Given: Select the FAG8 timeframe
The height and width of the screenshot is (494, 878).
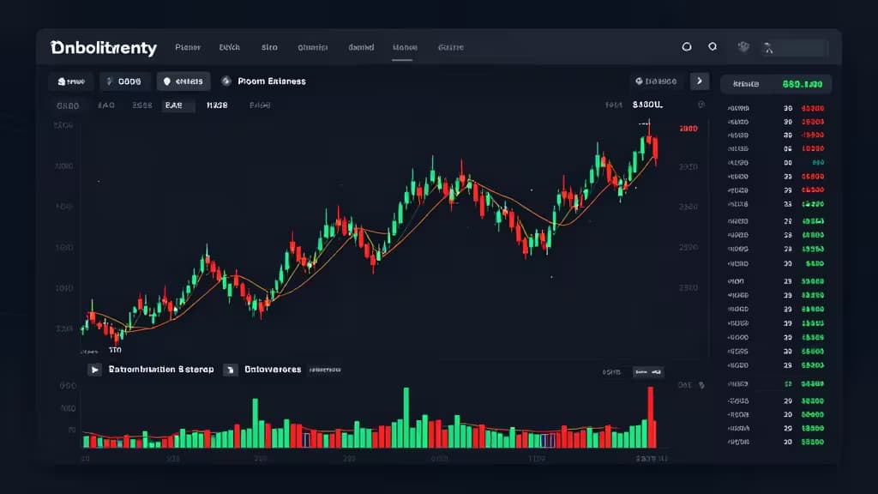Looking at the screenshot, I should pos(260,105).
